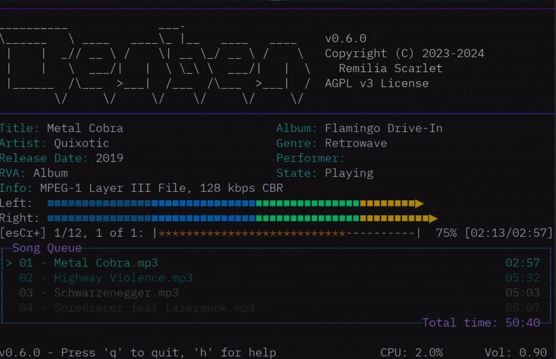Click the Right channel VU meter
This screenshot has height=359, width=556.
pos(243,218)
